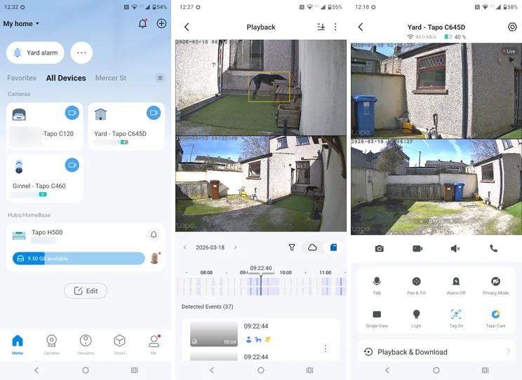Go back from the Playback screen

[187, 27]
